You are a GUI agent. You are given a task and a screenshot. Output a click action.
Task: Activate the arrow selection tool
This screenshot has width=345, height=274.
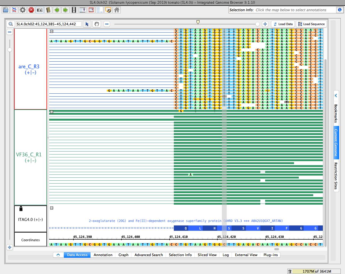tap(87, 24)
